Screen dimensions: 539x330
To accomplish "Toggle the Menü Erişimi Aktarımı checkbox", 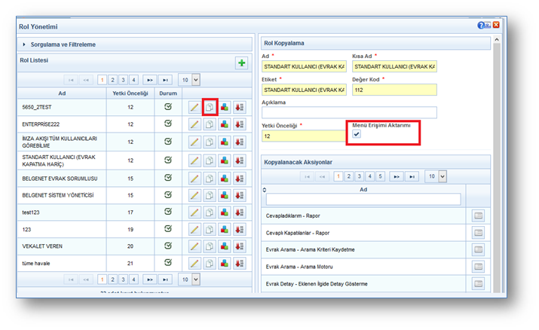I will [357, 134].
